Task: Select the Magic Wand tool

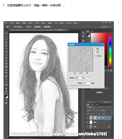Action: click(6, 42)
